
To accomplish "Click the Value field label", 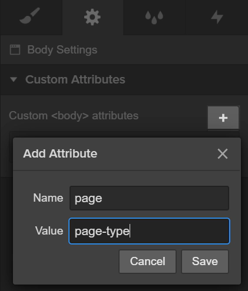I will (x=49, y=230).
